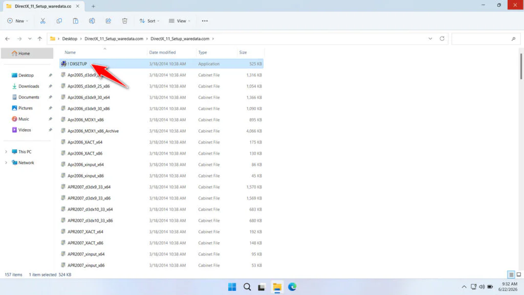Open Videos in navigation pane
The height and width of the screenshot is (295, 524).
pos(25,130)
